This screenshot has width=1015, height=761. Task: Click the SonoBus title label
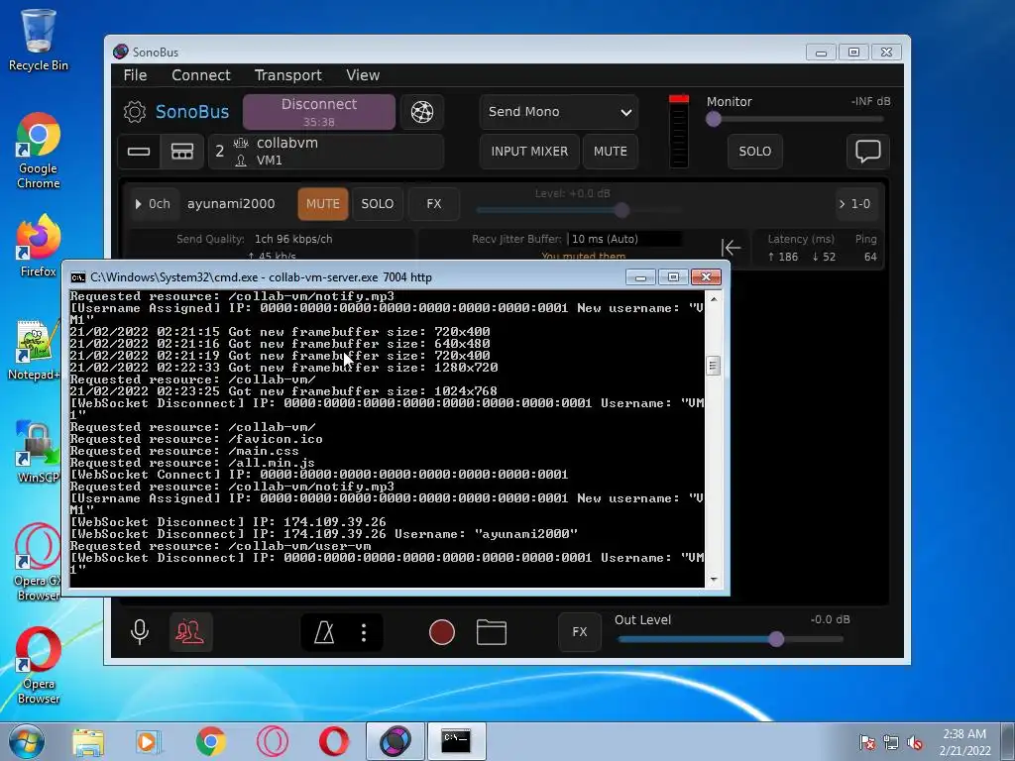click(192, 112)
